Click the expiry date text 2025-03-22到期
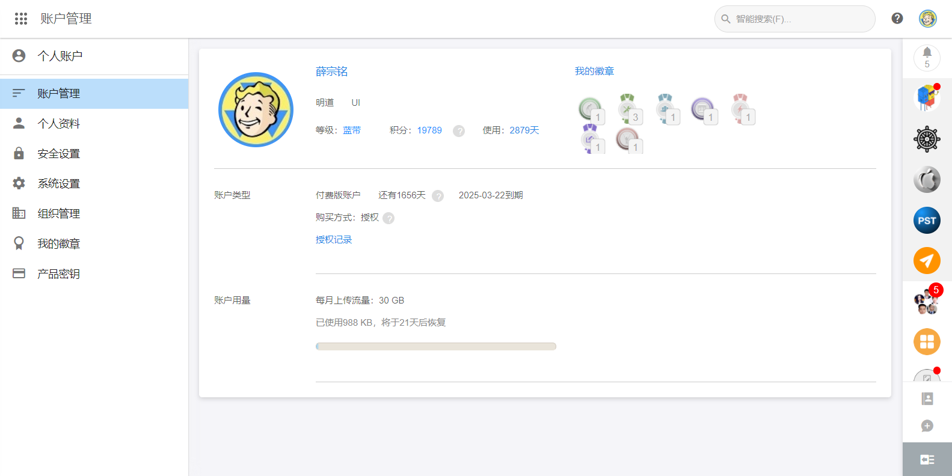 coord(491,195)
